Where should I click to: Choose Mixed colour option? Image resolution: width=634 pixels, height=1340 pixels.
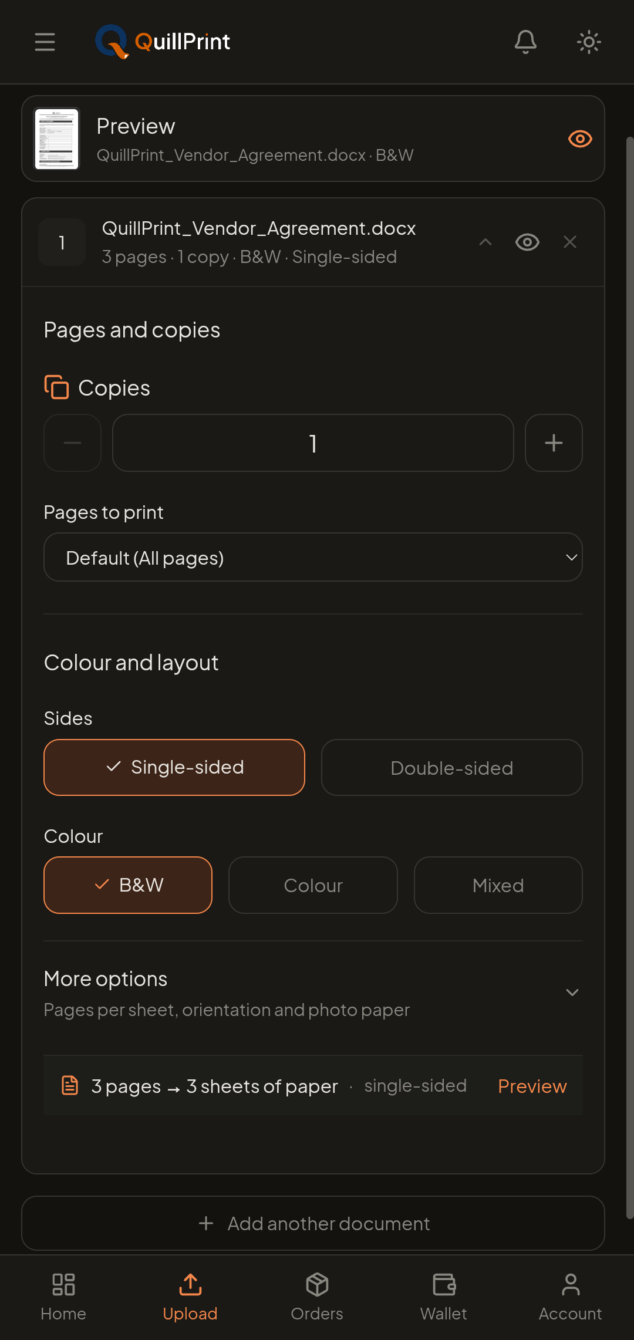pyautogui.click(x=498, y=885)
